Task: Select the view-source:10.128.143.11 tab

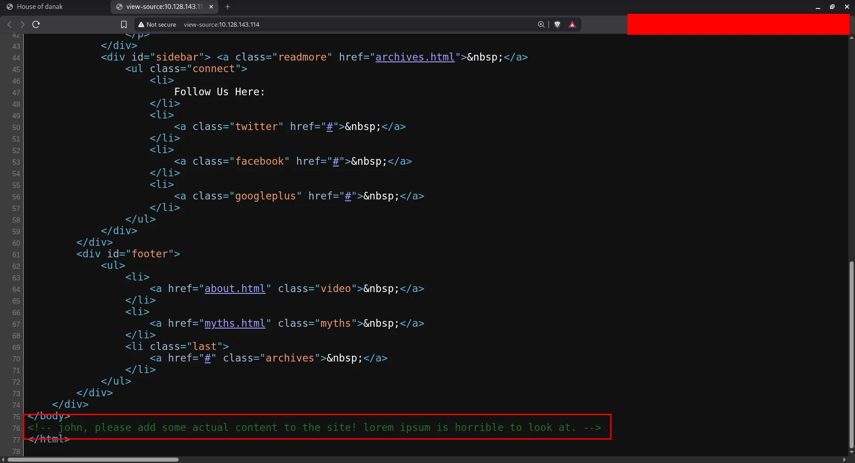Action: 160,6
